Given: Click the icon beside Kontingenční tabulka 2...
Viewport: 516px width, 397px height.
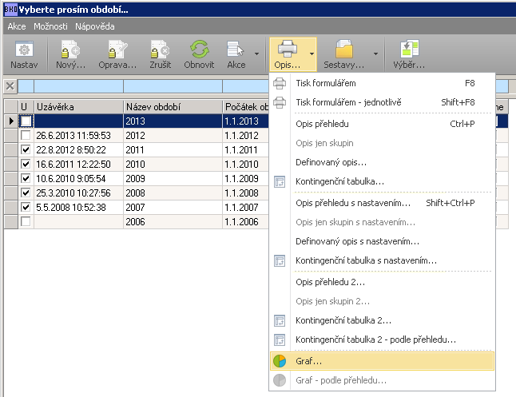Looking at the screenshot, I should (x=280, y=320).
